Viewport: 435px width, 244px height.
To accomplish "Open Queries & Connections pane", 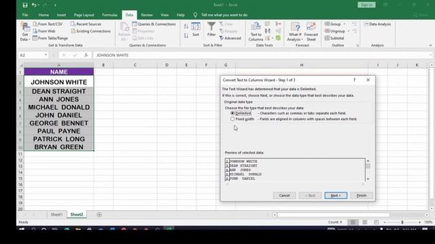I will (154, 24).
